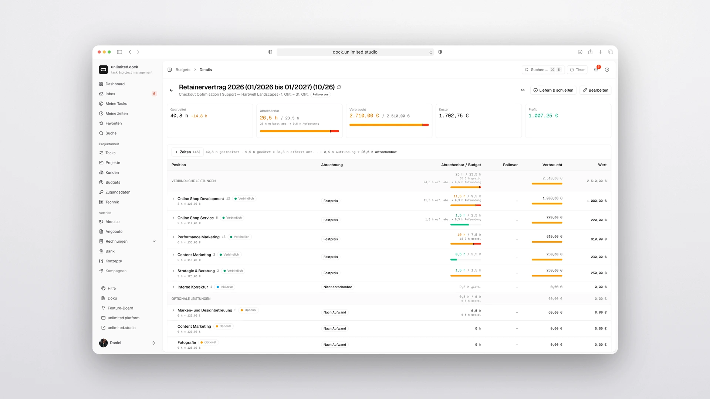
Task: Expand the Marken- und Designbetreuung row
Action: [173, 310]
